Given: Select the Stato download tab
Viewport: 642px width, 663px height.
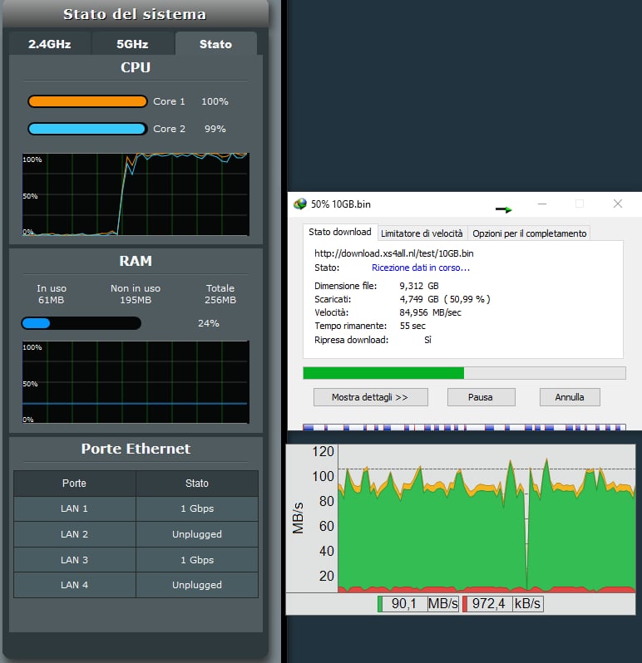Looking at the screenshot, I should click(340, 233).
